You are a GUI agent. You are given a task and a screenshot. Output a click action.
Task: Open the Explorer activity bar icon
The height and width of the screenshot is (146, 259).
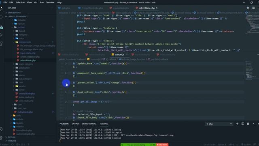click(x=1, y=9)
